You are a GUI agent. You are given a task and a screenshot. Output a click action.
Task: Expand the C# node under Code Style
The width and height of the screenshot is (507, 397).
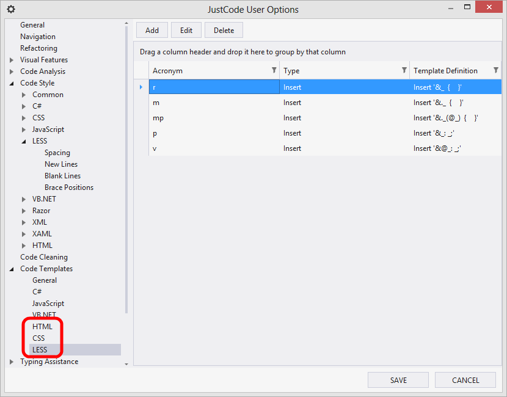tap(24, 107)
